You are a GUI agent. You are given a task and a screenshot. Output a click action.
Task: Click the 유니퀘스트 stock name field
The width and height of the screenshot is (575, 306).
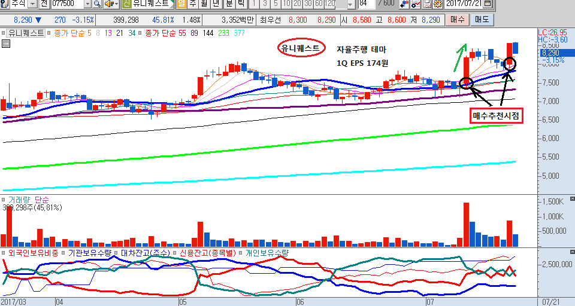[x=153, y=4]
